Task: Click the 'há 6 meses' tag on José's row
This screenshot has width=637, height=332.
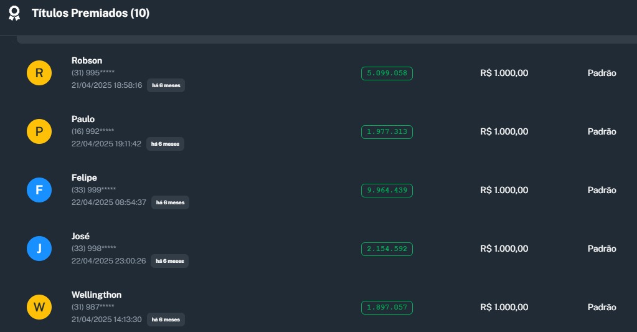Action: 169,261
